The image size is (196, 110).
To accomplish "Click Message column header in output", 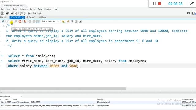I will click(x=100, y=99).
